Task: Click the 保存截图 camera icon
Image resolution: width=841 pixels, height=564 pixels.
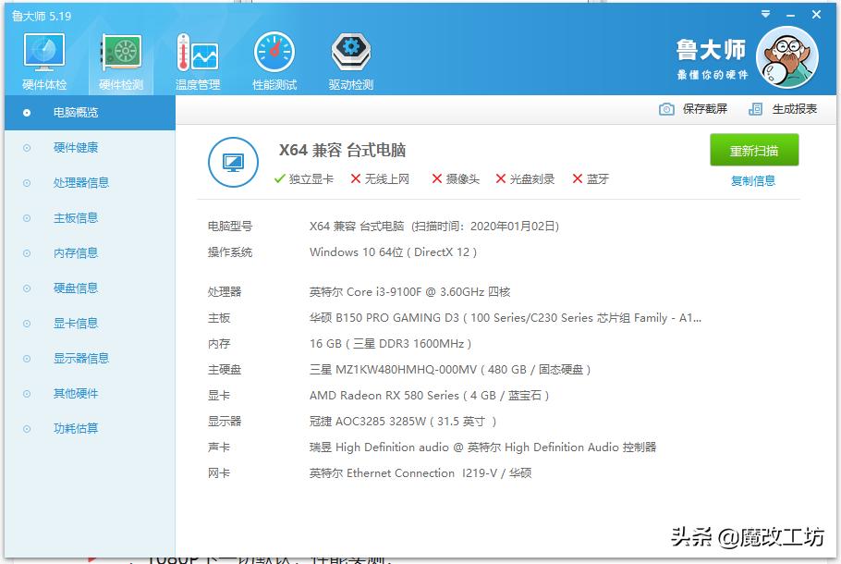Action: coord(664,108)
